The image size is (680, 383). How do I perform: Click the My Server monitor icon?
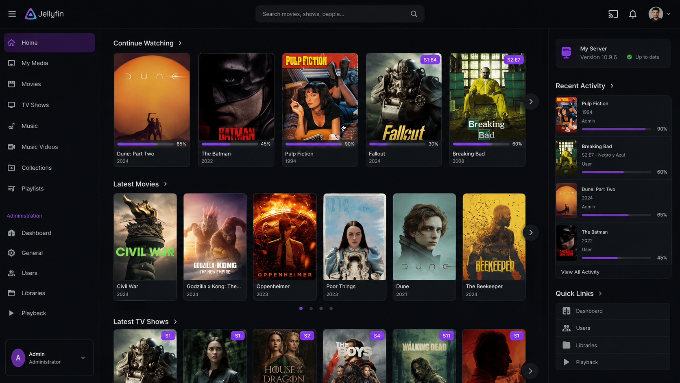coord(566,53)
